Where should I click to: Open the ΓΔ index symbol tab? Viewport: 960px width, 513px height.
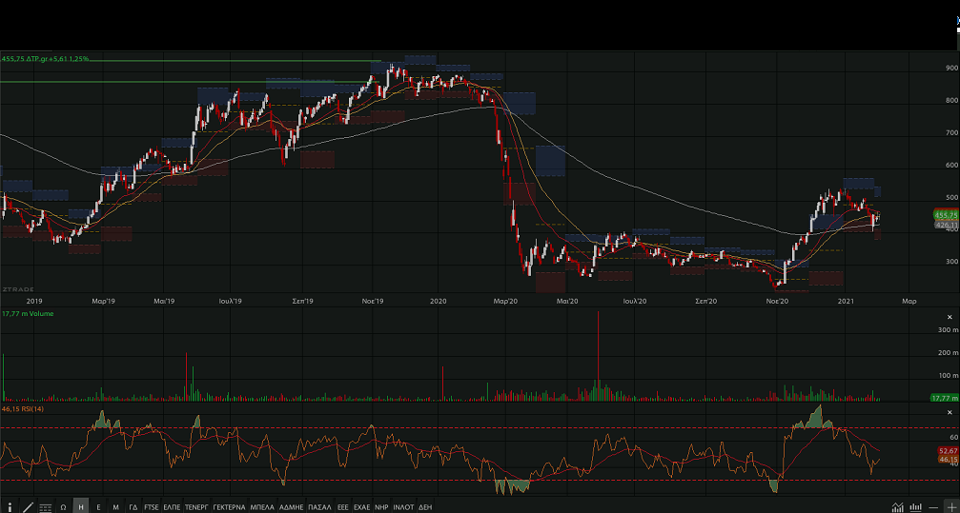click(133, 506)
